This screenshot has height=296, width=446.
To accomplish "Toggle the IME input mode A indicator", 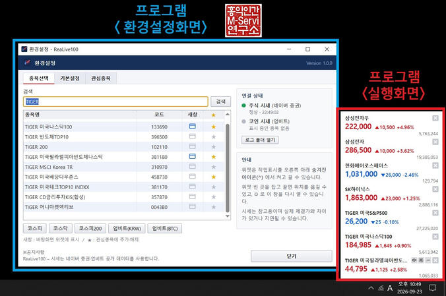I will click(x=390, y=288).
